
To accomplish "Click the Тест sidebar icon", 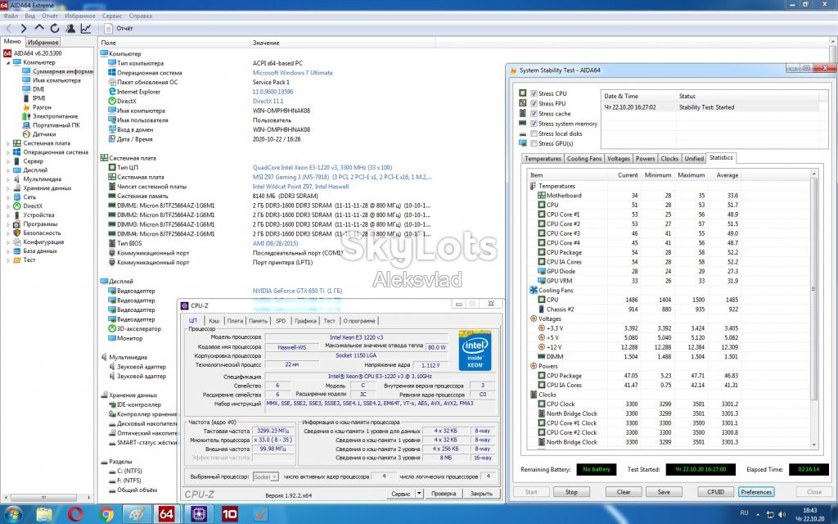I will click(x=17, y=260).
